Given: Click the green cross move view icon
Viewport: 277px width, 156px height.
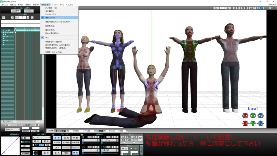Looking at the screenshot, I should [x=274, y=8].
